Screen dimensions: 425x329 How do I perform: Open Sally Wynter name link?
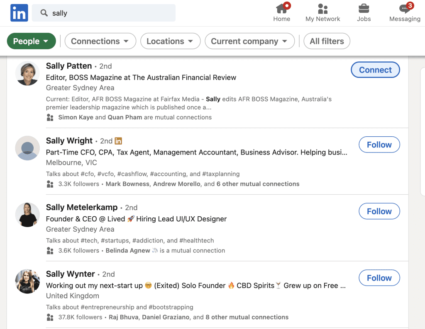pyautogui.click(x=71, y=274)
